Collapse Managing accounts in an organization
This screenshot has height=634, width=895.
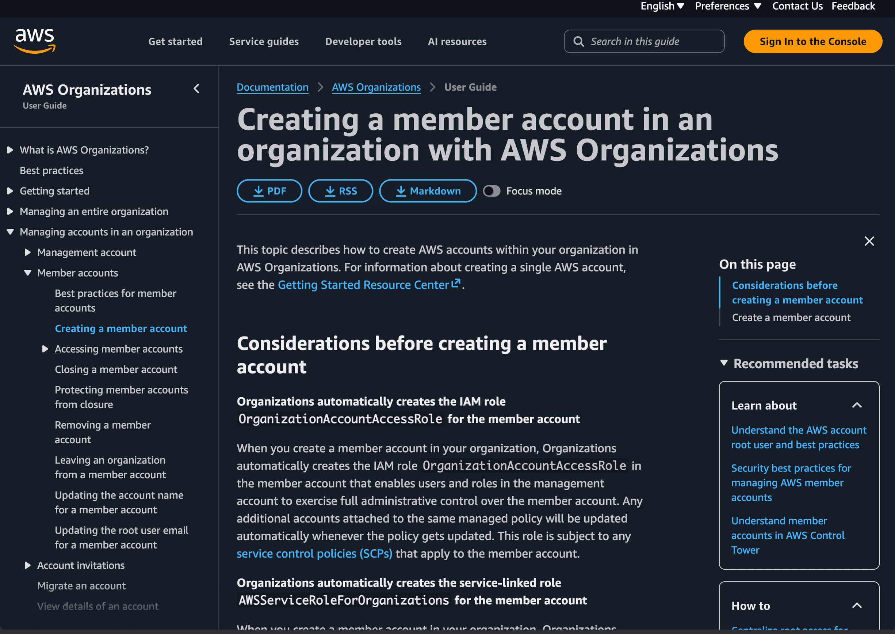[10, 232]
